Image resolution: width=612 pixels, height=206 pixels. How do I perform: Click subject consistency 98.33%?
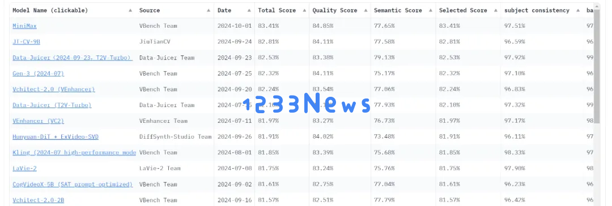515,153
